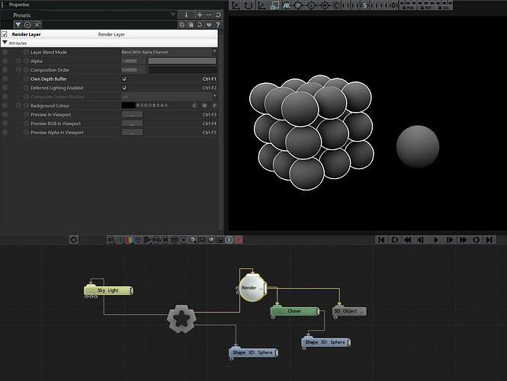The width and height of the screenshot is (507, 381).
Task: Click the RGB colour channels icon
Action: pos(129,240)
